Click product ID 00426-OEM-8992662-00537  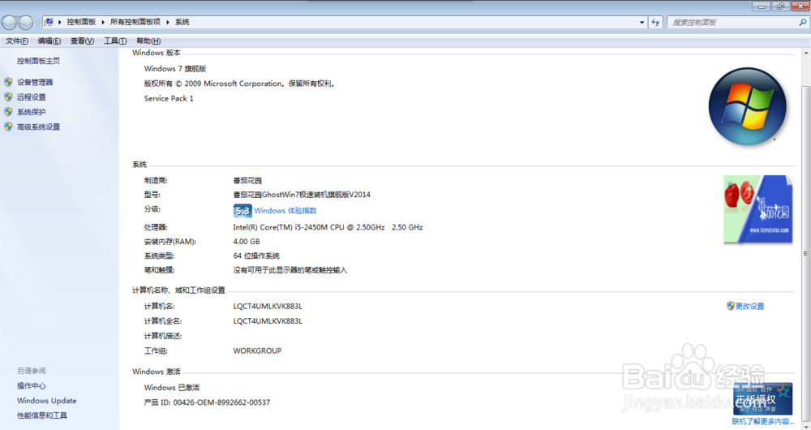pyautogui.click(x=207, y=402)
